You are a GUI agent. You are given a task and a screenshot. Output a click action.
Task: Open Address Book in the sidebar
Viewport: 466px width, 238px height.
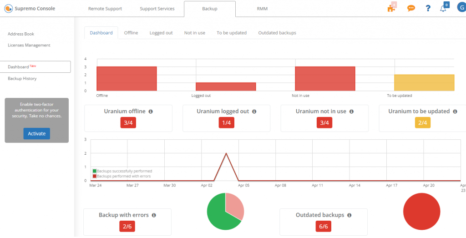coord(21,34)
